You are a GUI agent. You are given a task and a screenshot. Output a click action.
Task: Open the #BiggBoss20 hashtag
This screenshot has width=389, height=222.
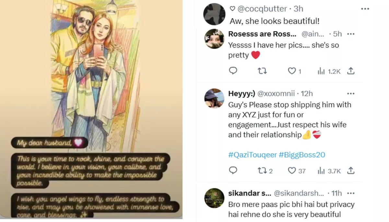[302, 155]
